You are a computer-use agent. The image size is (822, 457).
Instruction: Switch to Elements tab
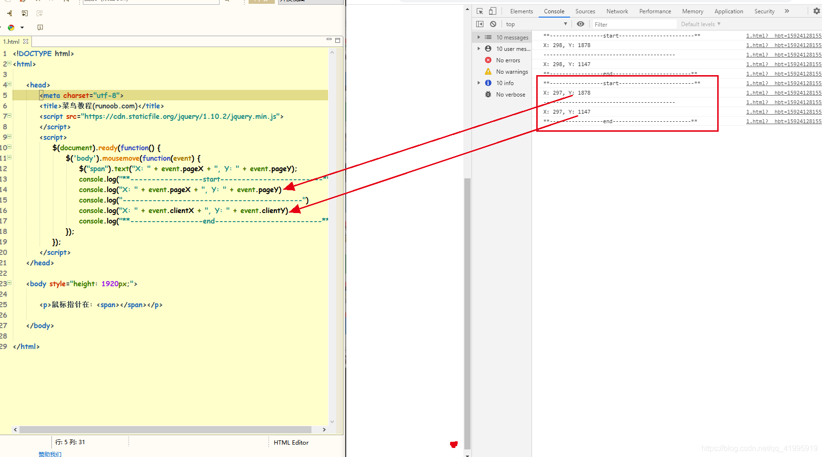521,11
